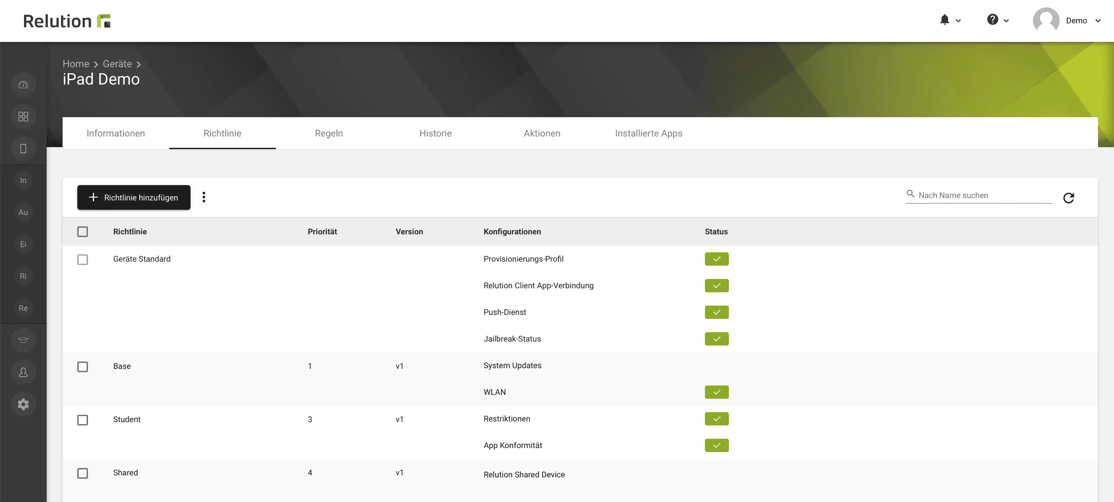This screenshot has height=502, width=1114.
Task: Switch to the Aktionen tab
Action: coord(542,133)
